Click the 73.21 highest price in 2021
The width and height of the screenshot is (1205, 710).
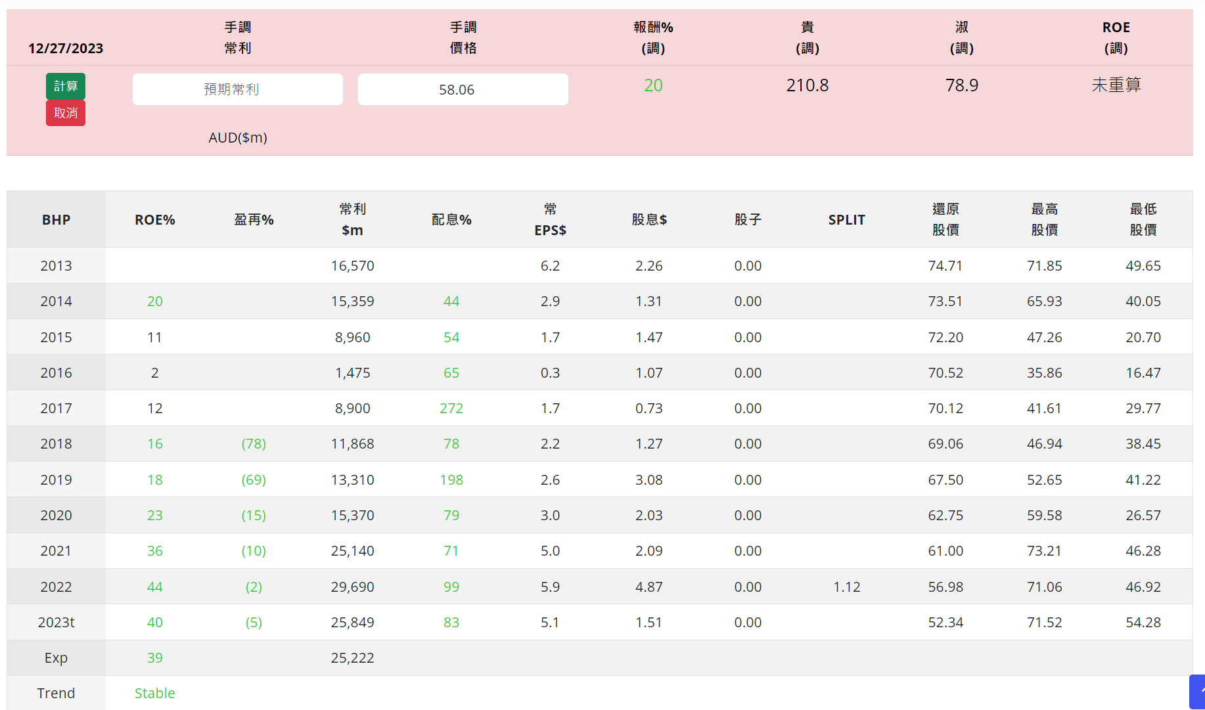(1045, 551)
